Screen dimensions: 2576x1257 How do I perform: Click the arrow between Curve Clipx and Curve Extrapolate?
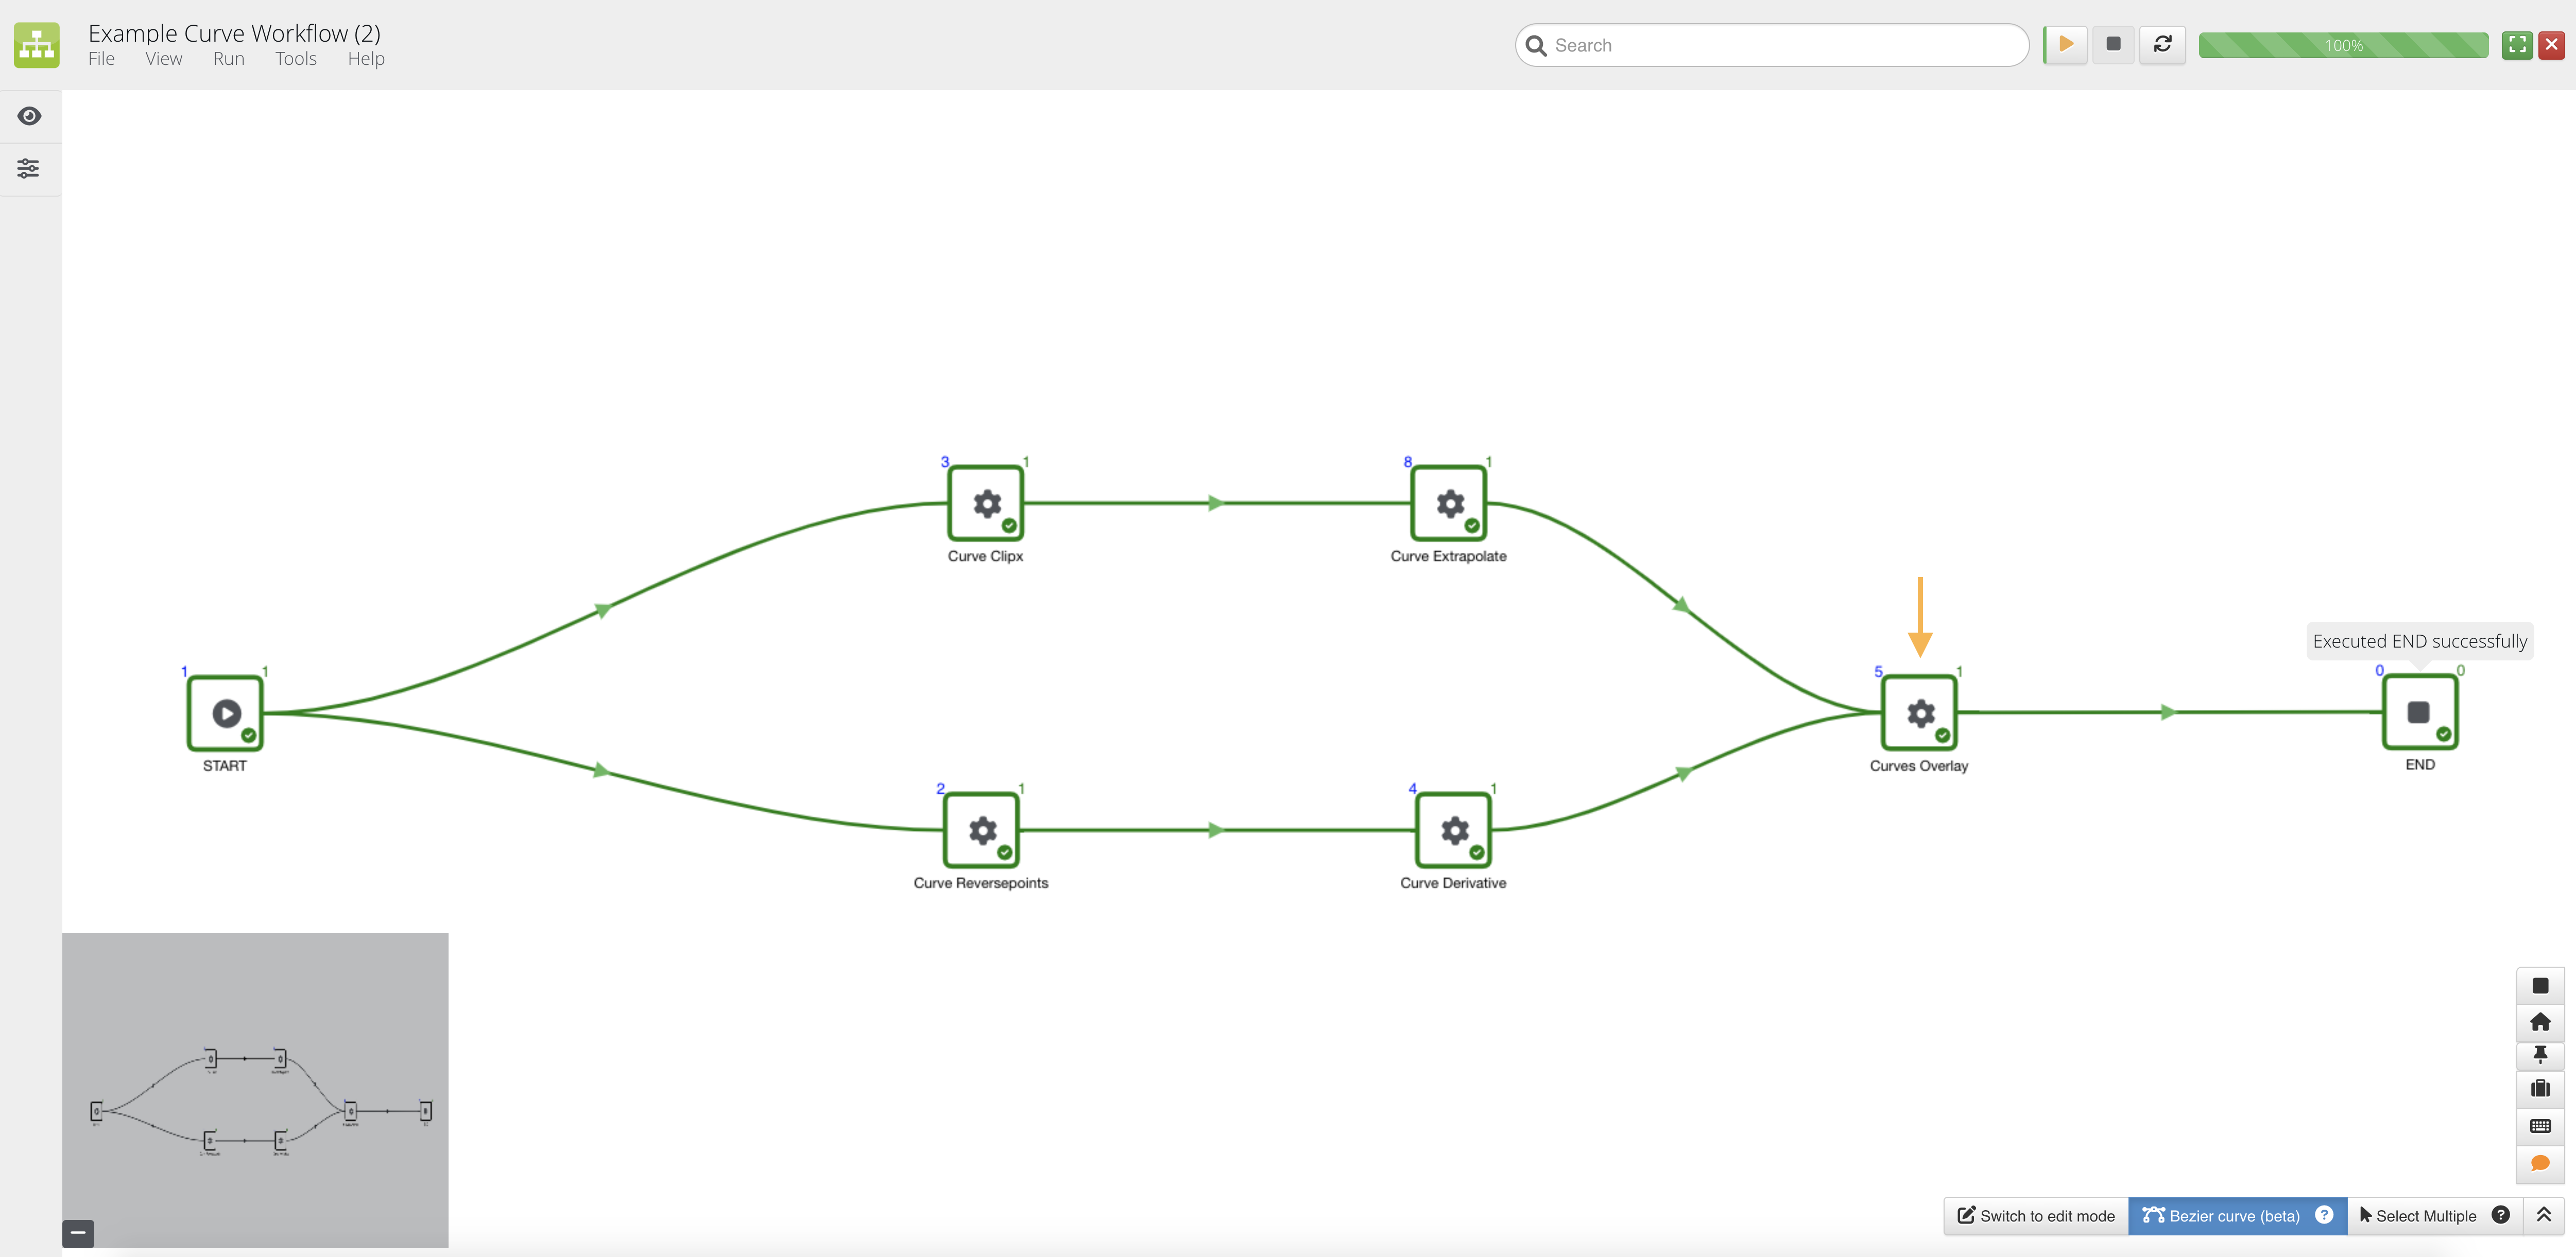point(1216,502)
